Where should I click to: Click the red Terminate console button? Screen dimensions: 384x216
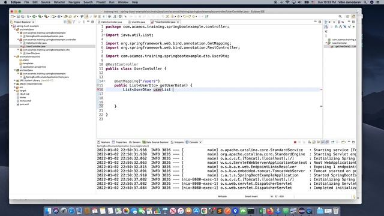click(295, 142)
